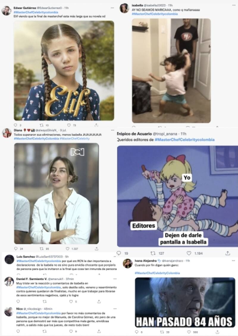Open Luis Sanchez's profile avatar
This screenshot has width=238, height=336.
coord(10,259)
